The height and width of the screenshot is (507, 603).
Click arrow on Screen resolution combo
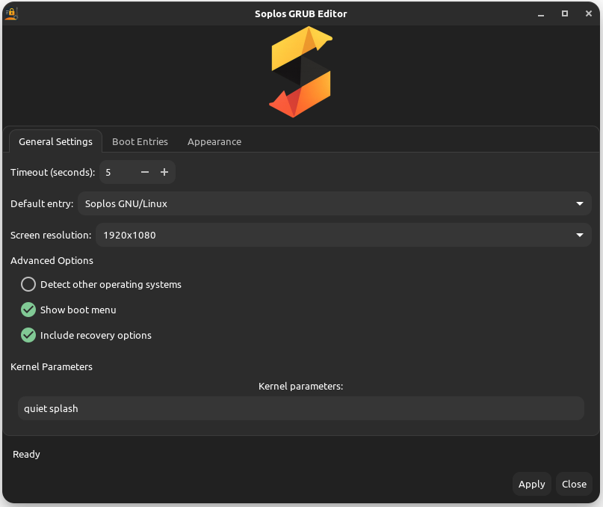point(580,235)
